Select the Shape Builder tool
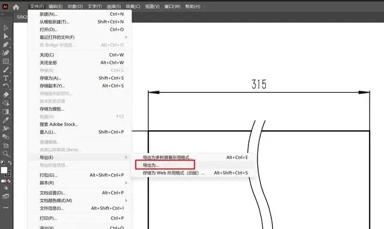Image resolution: width=384 pixels, height=229 pixels. 5,103
